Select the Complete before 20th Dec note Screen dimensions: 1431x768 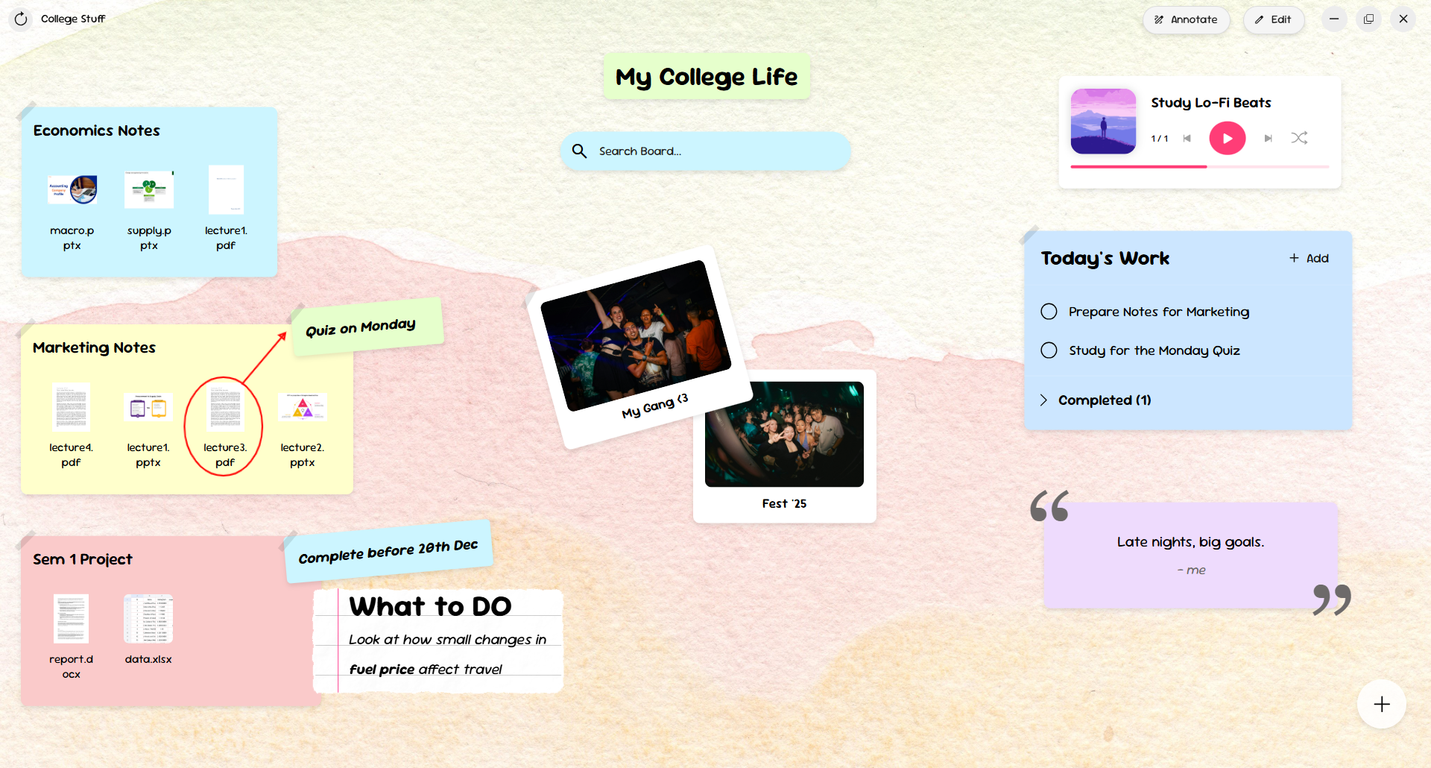point(388,552)
